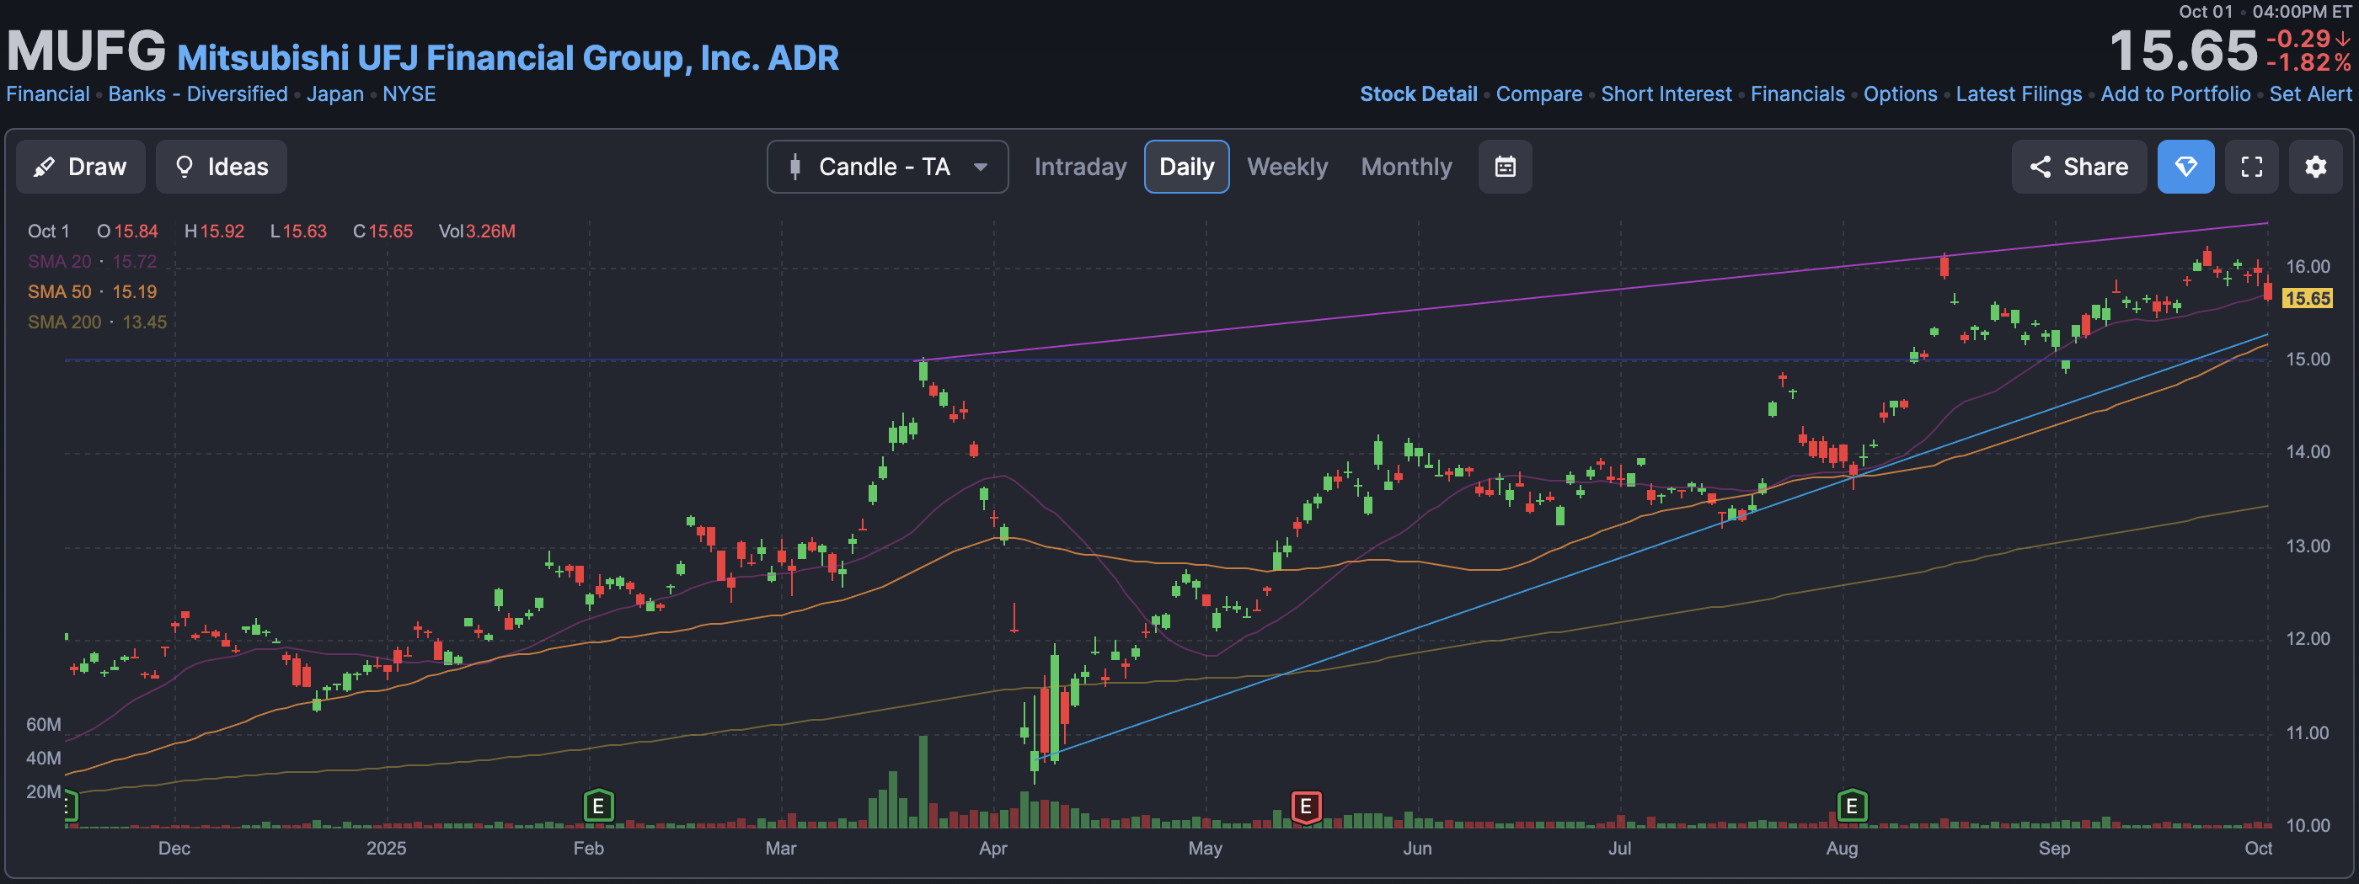
Task: Open the calendar date range icon
Action: click(x=1506, y=167)
